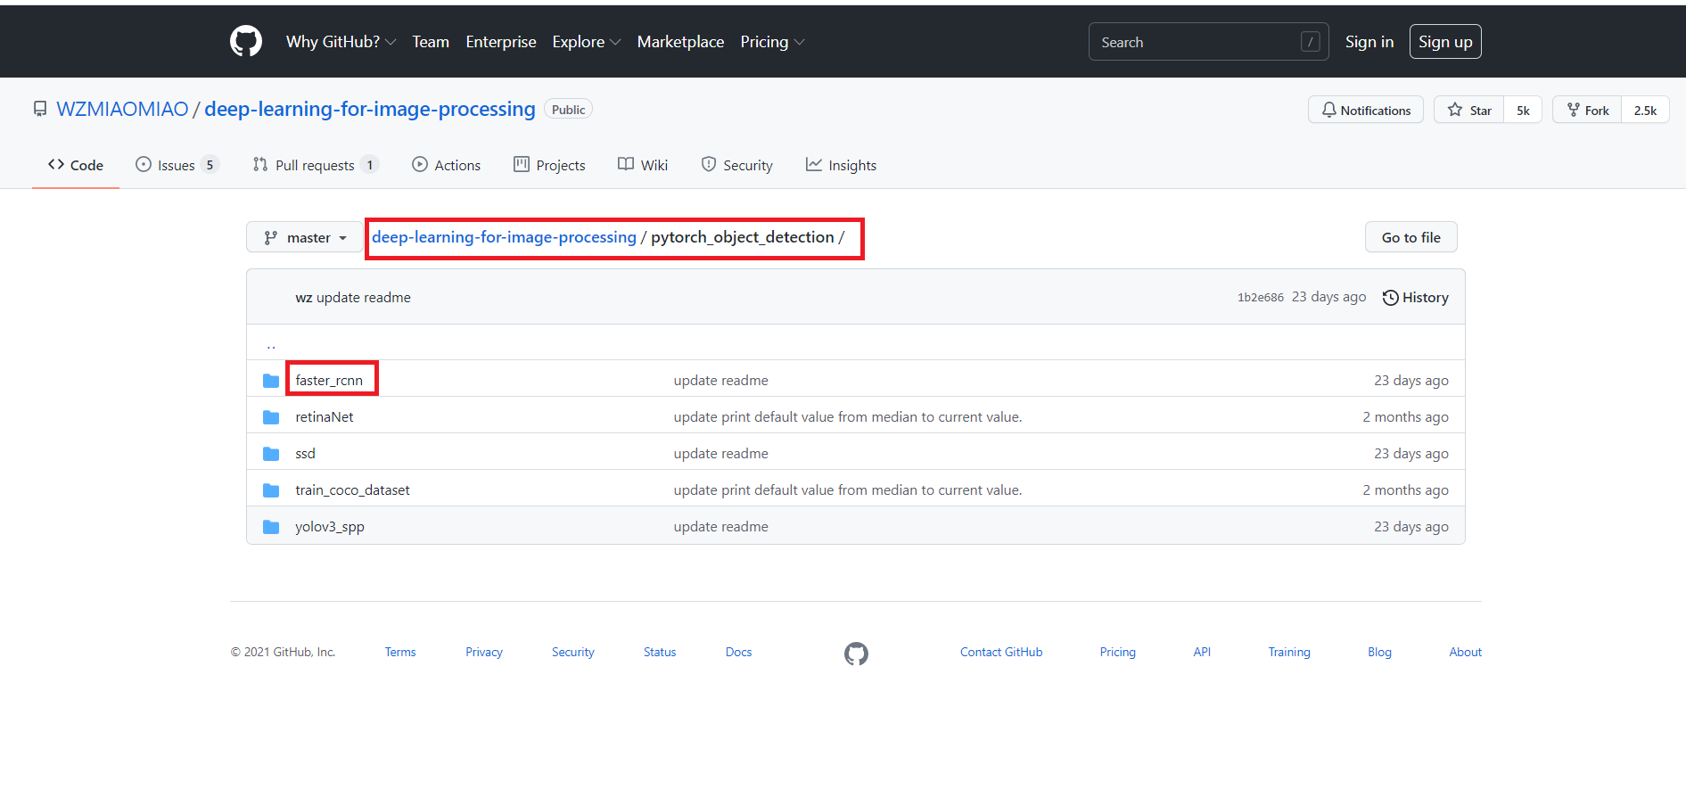Open the Team page in header
The image size is (1686, 806).
point(431,42)
